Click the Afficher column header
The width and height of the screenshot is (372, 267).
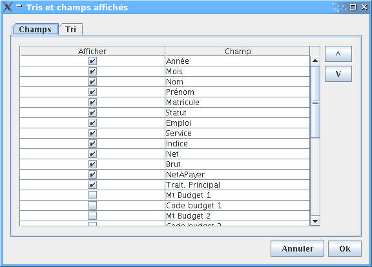click(x=92, y=51)
